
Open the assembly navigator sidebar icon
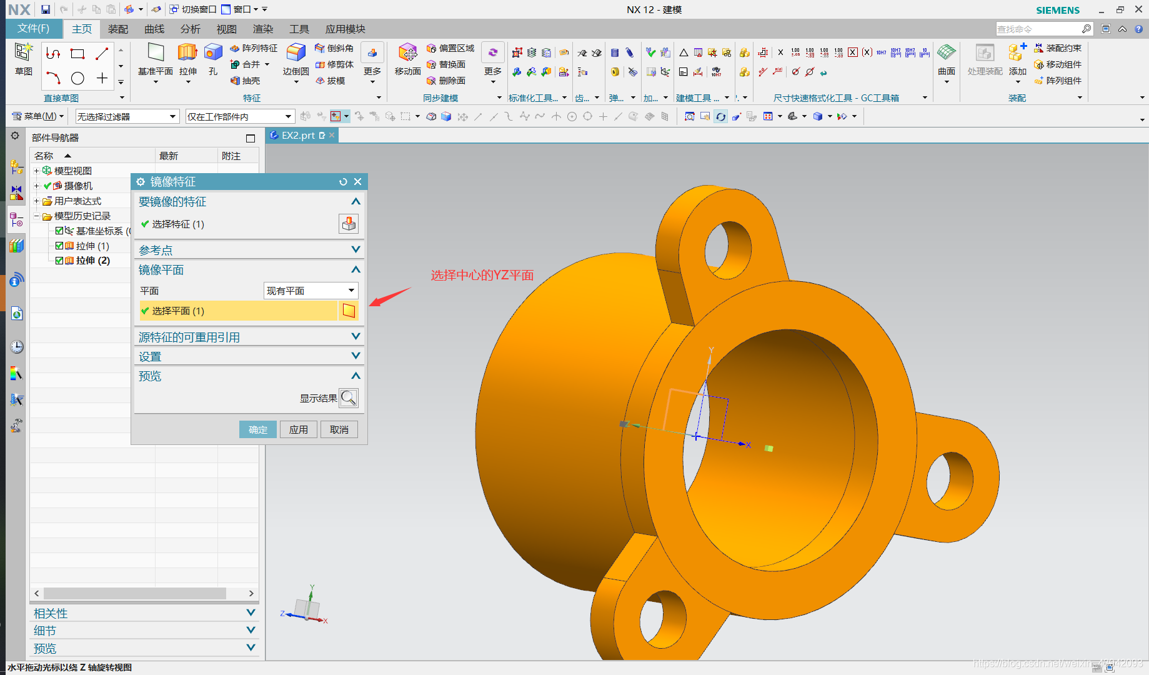point(17,167)
